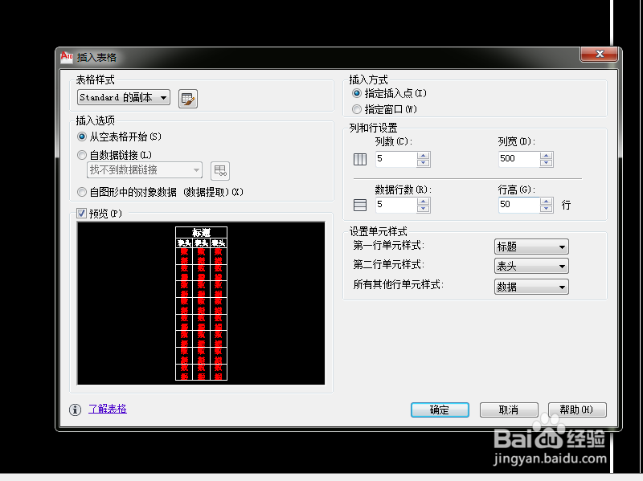Viewport: 643px width, 481px height.
Task: Select 从空表格开始 radio option
Action: pos(82,137)
